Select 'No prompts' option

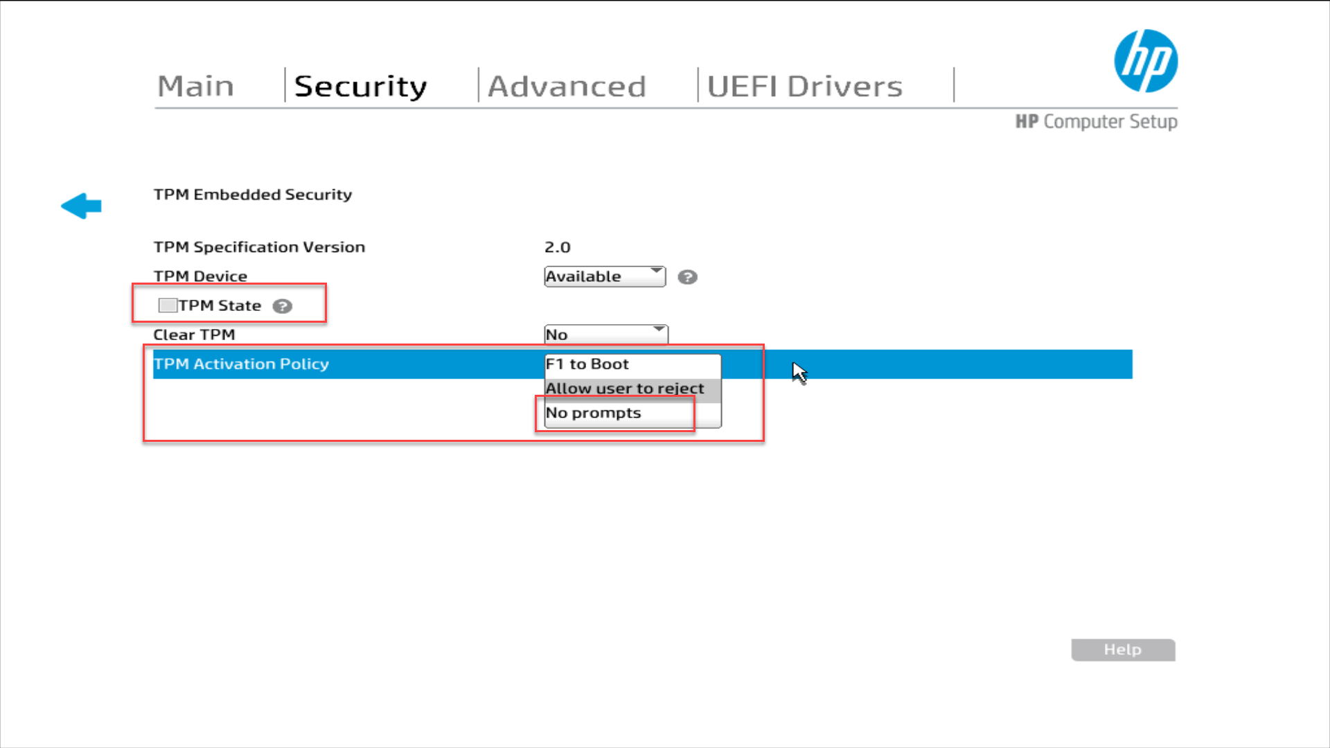[594, 413]
